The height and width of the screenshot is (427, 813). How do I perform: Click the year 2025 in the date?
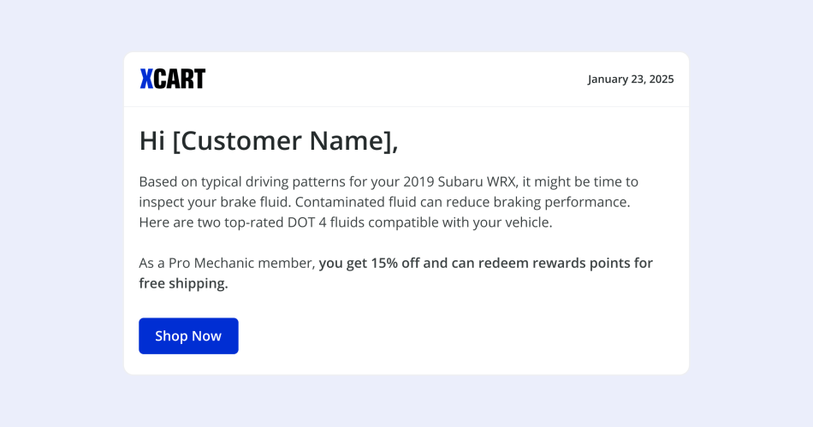(x=661, y=79)
